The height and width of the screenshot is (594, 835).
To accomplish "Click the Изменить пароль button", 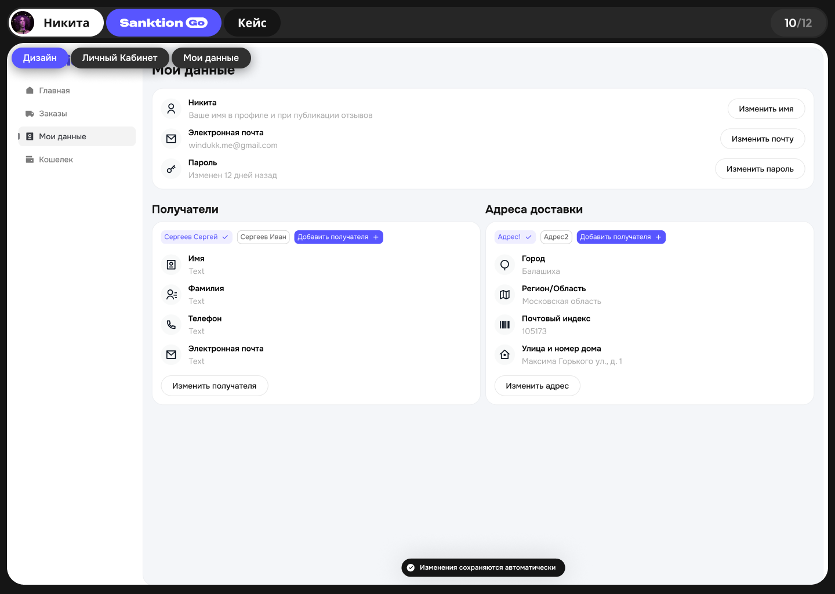I will click(760, 169).
